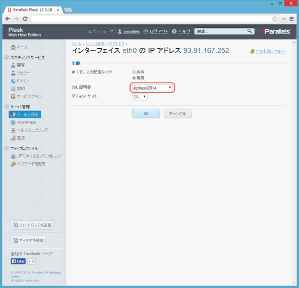Click the help question mark icon
299x288 pixels.
point(174,32)
